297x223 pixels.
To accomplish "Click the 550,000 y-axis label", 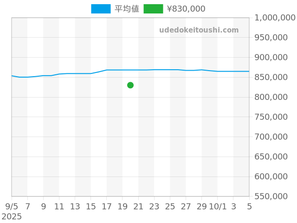I will pos(275,197).
